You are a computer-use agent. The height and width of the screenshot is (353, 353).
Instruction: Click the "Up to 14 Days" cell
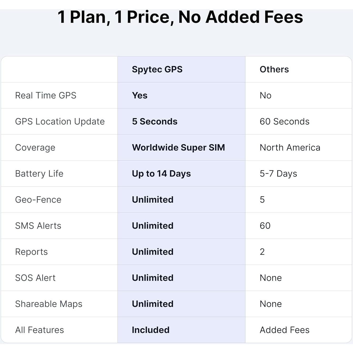pos(161,173)
